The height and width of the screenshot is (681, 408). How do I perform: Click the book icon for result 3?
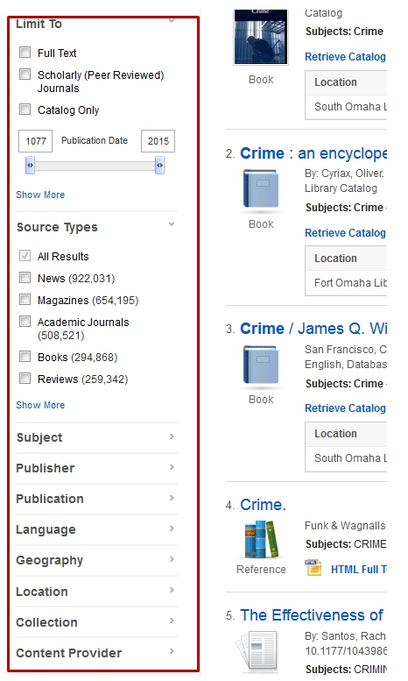(261, 365)
